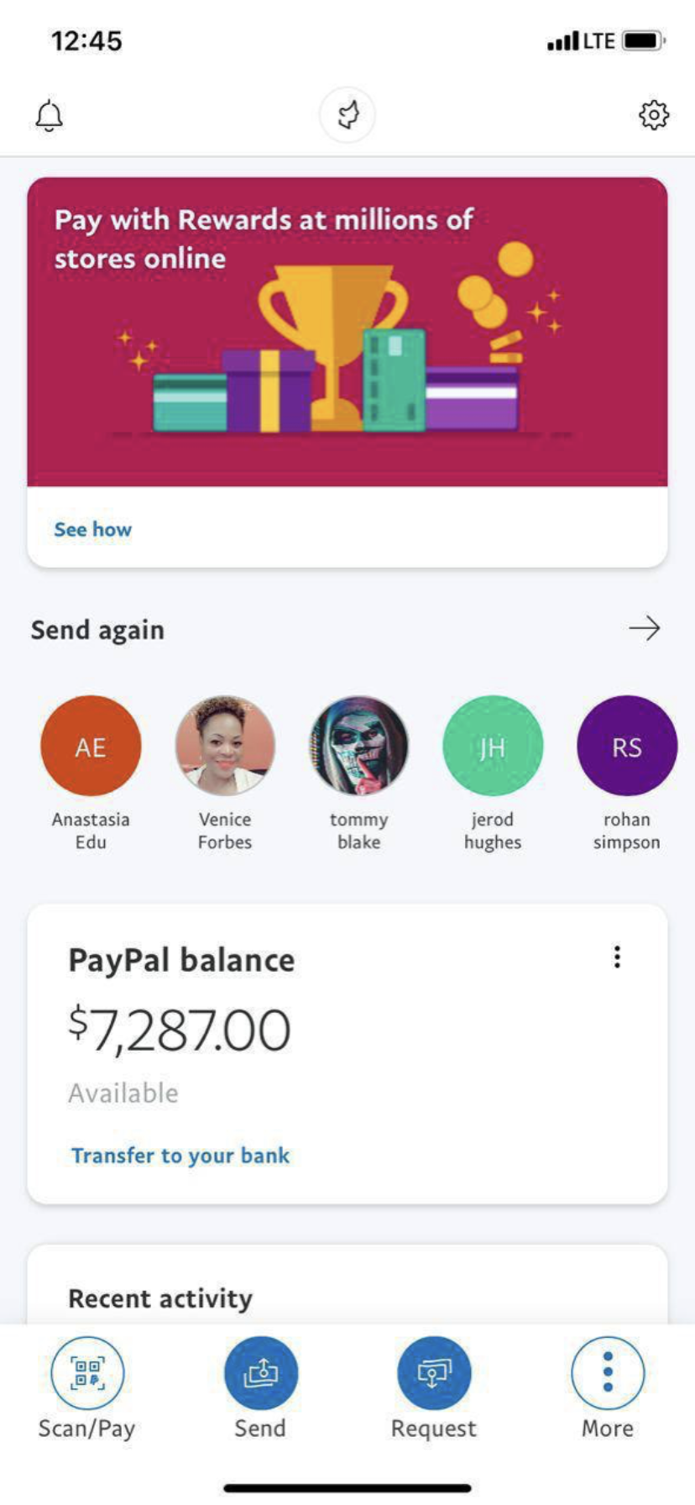Open the Pay with Rewards banner

coord(347,332)
